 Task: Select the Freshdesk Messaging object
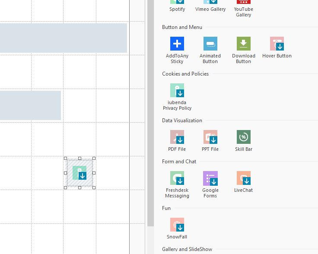tap(177, 178)
